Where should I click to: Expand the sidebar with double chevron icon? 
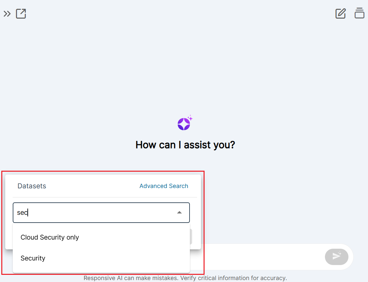click(x=7, y=14)
